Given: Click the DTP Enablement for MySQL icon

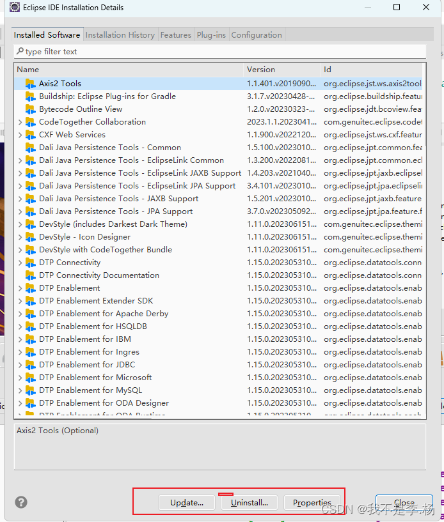Looking at the screenshot, I should click(x=30, y=390).
